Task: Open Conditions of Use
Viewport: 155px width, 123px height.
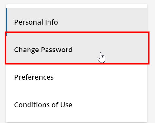Action: [77, 105]
